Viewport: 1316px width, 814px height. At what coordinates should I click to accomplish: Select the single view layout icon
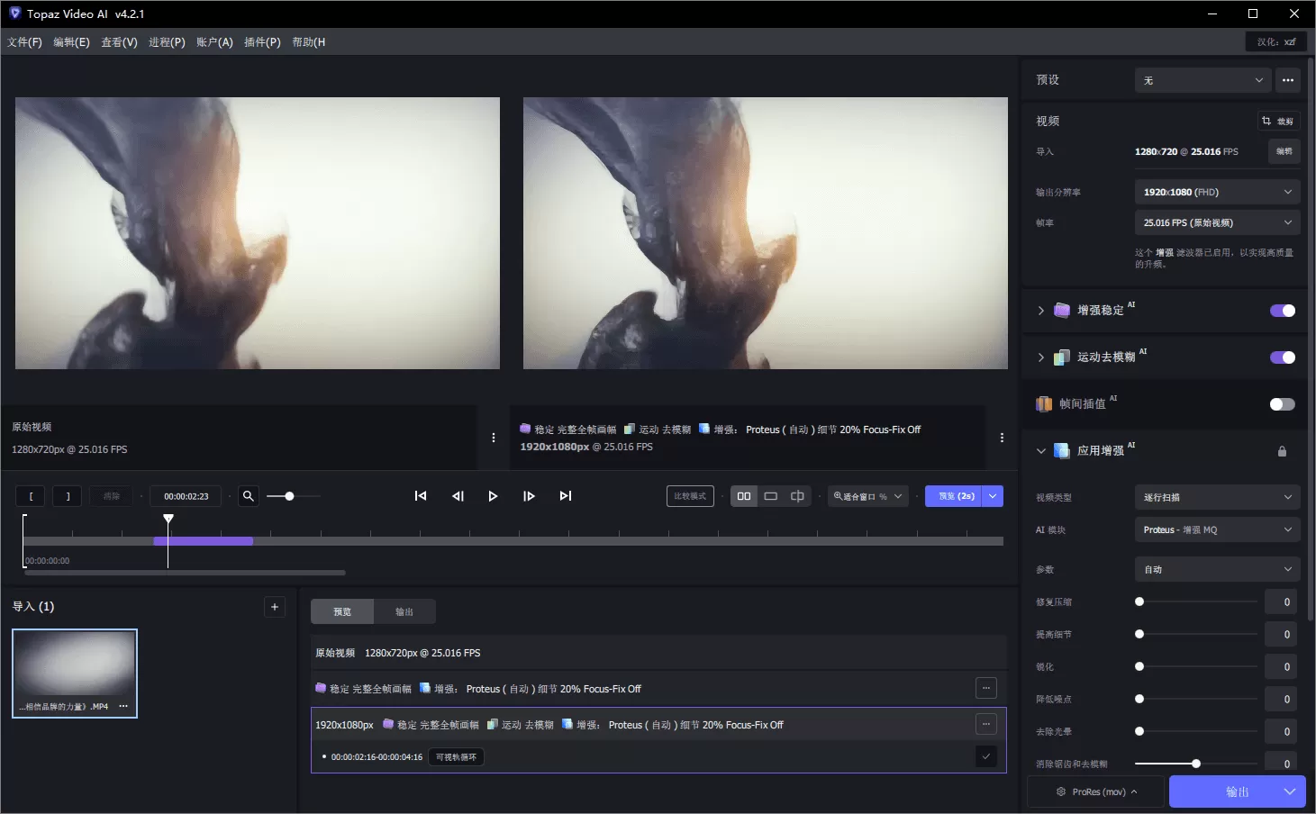[x=770, y=495]
